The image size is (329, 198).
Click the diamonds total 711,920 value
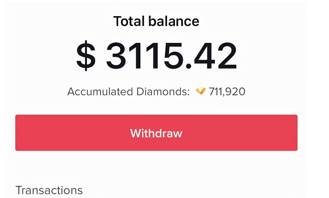tap(227, 92)
